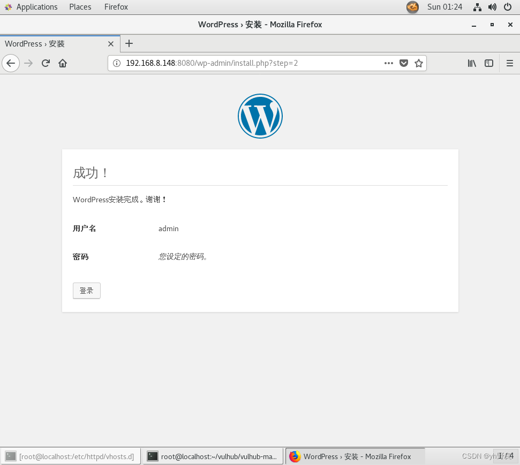Select WordPress Firefox window in taskbar

[x=355, y=456]
